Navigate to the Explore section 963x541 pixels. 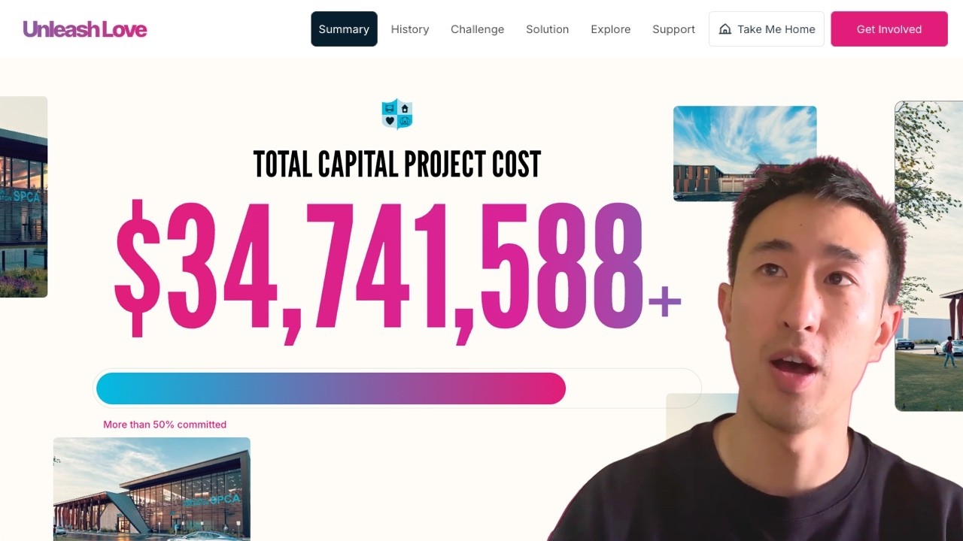pos(611,29)
